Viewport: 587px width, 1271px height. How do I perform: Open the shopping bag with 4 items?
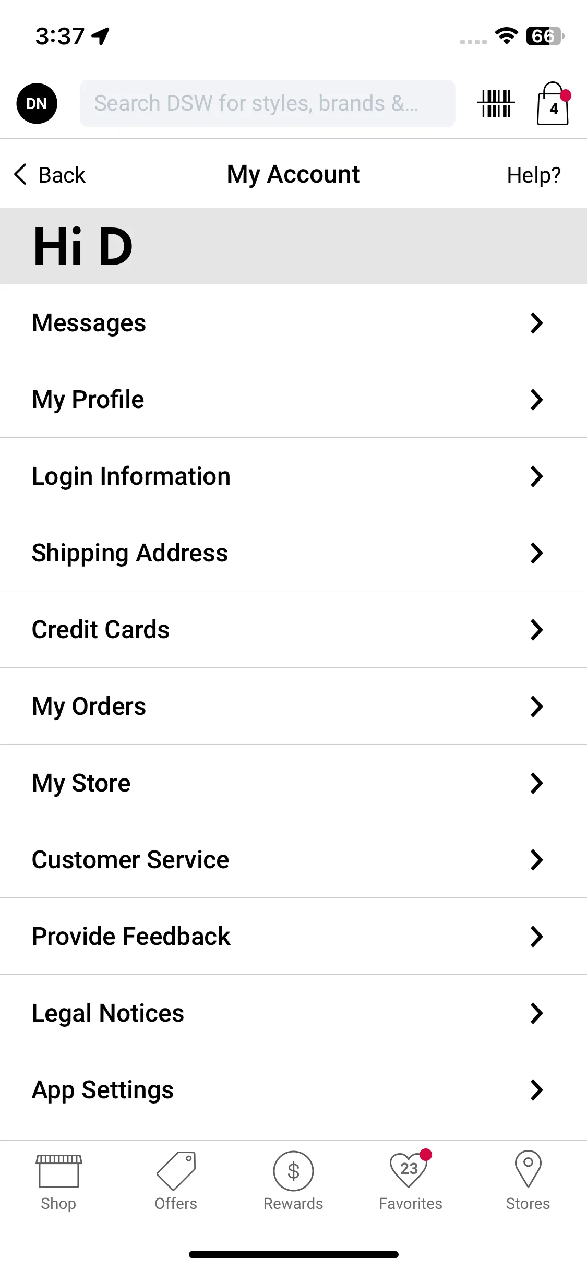point(553,103)
